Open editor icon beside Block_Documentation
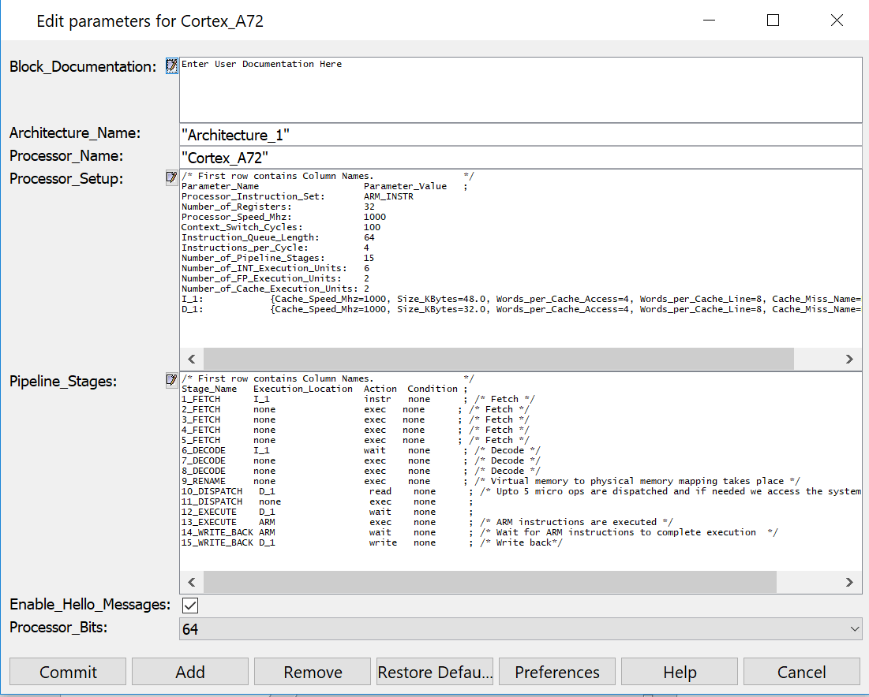Image resolution: width=869 pixels, height=697 pixels. click(x=171, y=66)
